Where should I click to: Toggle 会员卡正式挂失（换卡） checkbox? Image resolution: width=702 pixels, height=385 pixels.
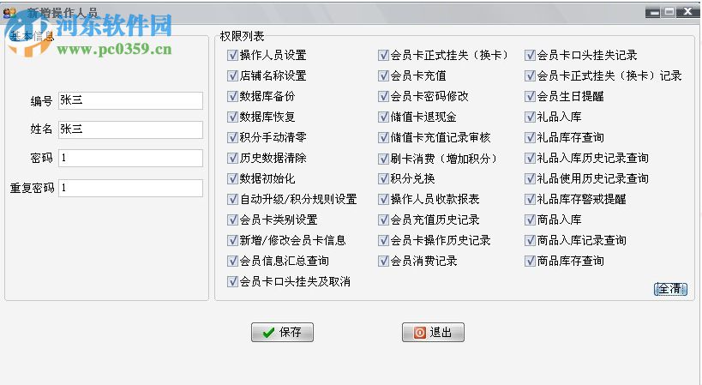point(383,55)
